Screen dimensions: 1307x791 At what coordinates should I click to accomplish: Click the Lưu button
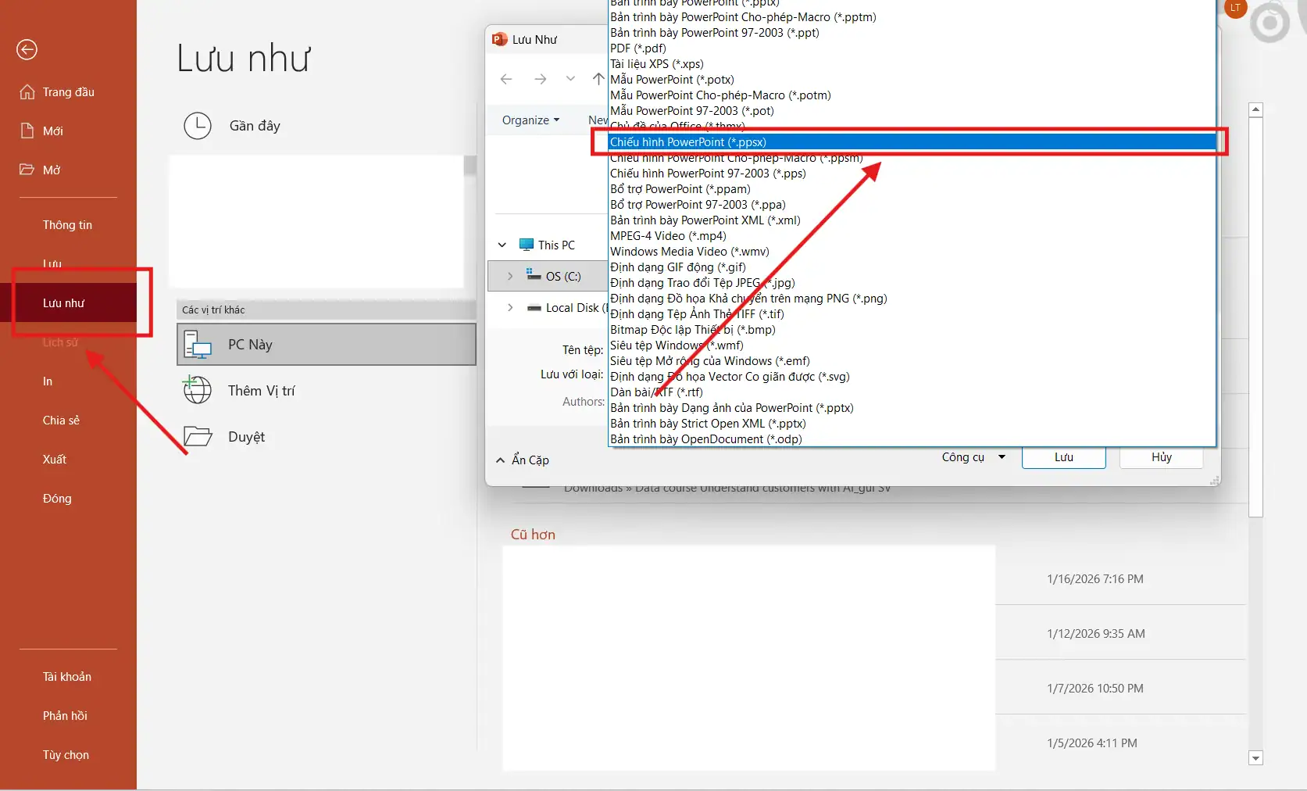point(1062,457)
